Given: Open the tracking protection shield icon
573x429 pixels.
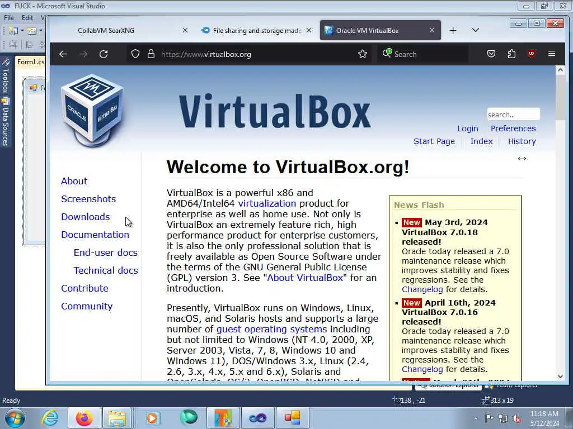Looking at the screenshot, I should coord(135,54).
